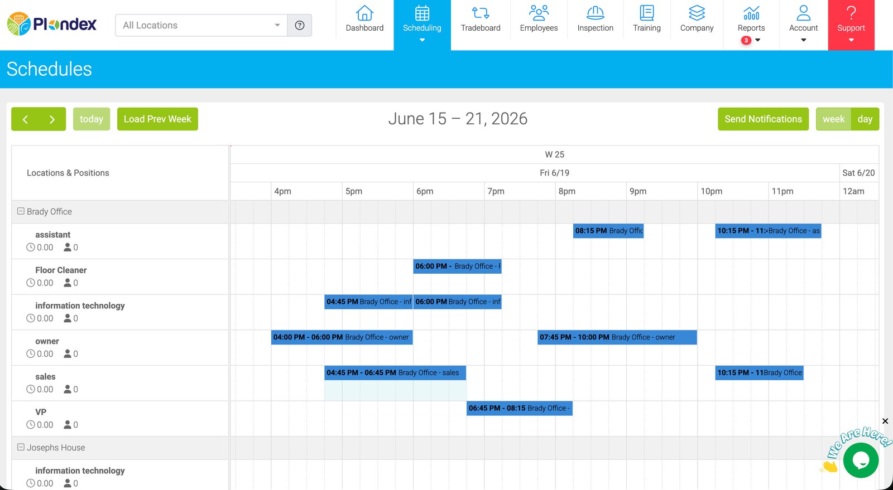Screen dimensions: 893x490
Task: Select the Scheduling calendar icon
Action: pos(422,13)
